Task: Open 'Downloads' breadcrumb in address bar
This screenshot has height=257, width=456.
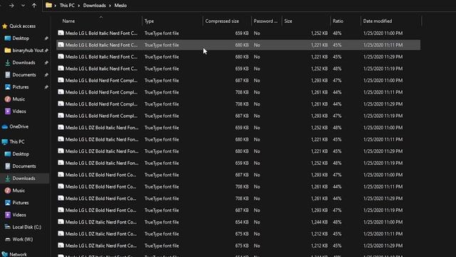Action: pos(95,6)
